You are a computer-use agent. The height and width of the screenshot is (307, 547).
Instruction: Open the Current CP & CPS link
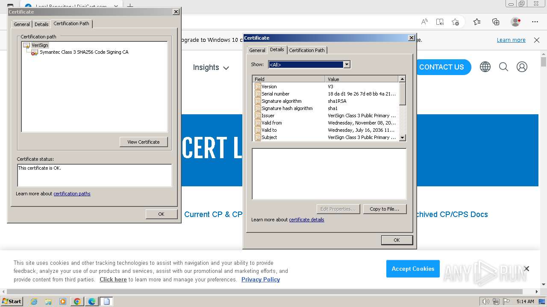pos(213,214)
